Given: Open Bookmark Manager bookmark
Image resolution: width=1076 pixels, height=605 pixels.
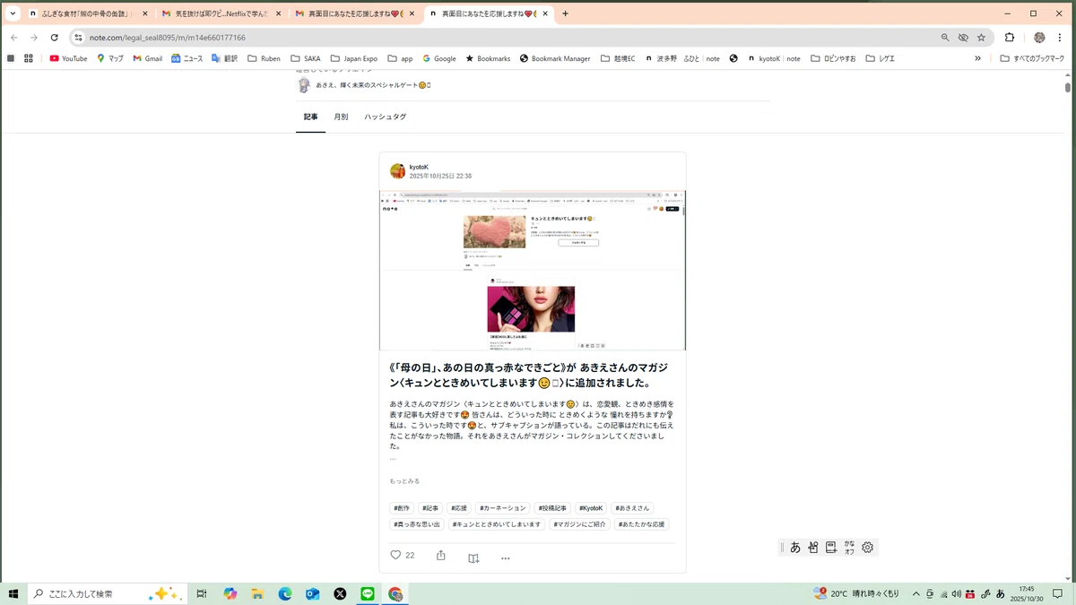Looking at the screenshot, I should pyautogui.click(x=555, y=58).
